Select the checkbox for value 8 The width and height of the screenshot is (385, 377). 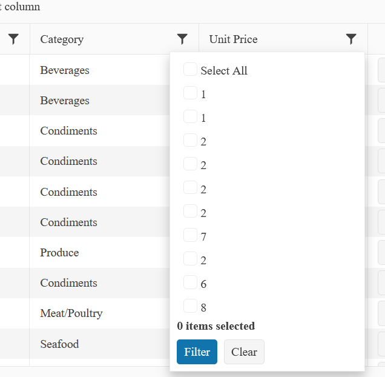190,306
